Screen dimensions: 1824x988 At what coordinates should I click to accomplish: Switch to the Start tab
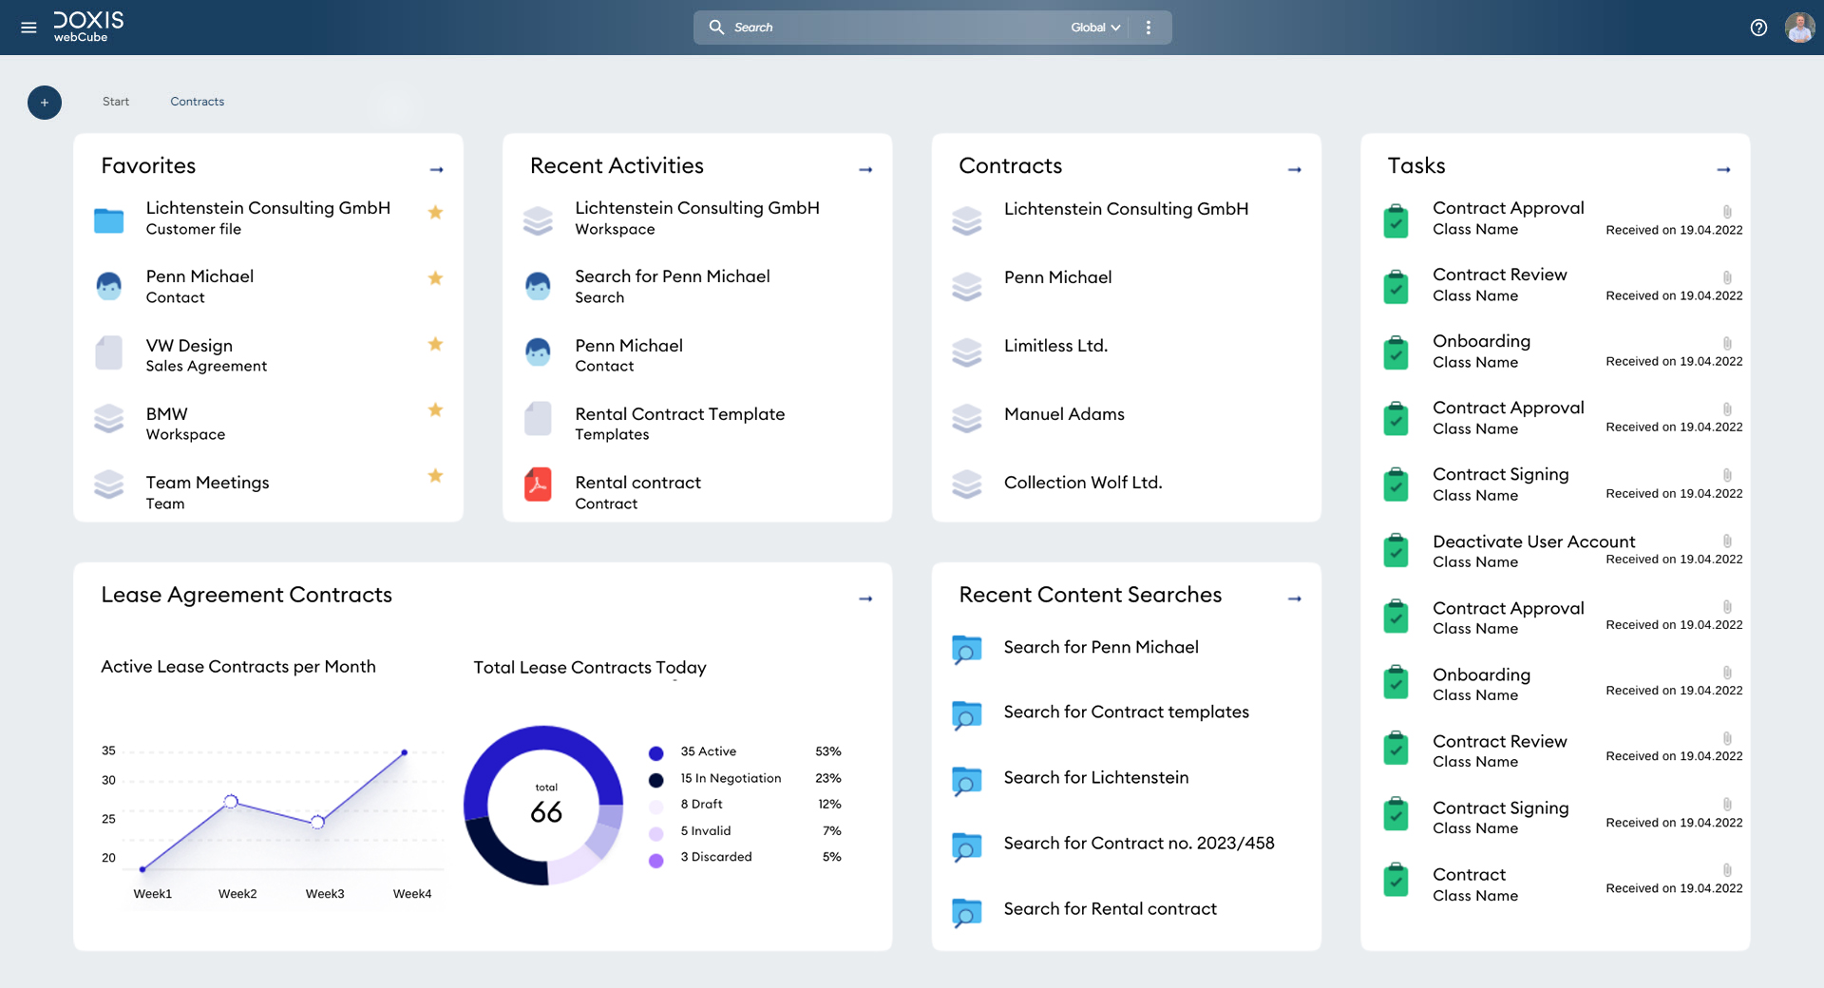[116, 102]
